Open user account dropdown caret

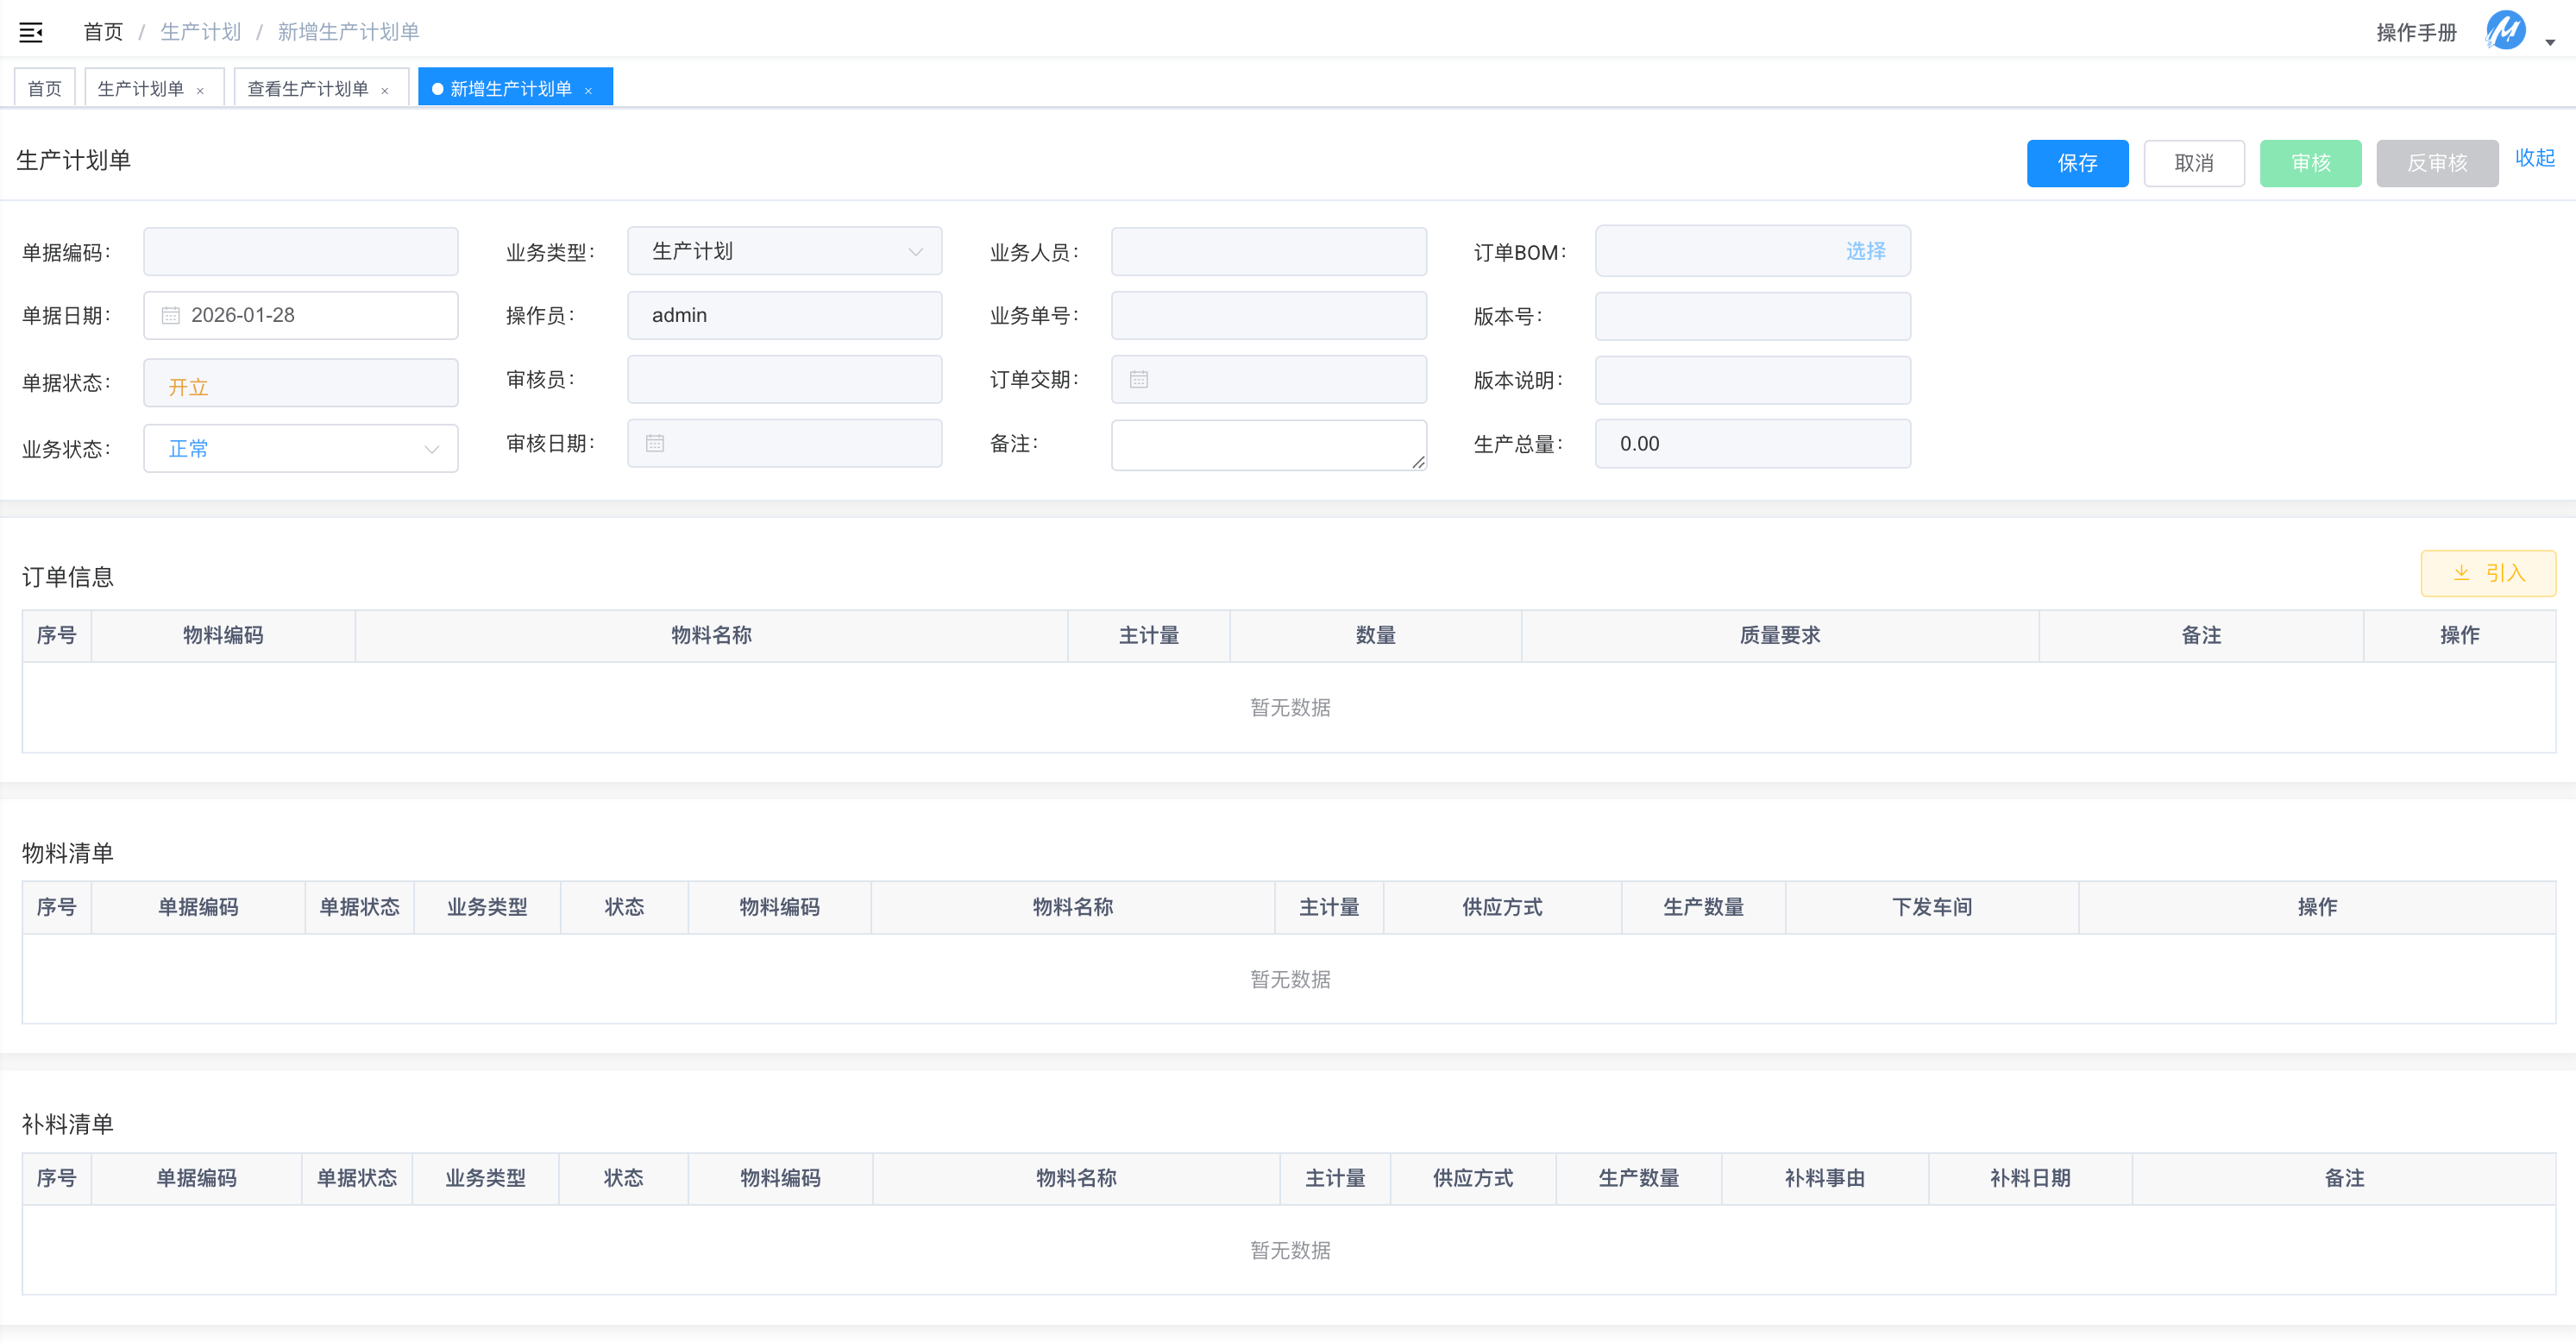pyautogui.click(x=2550, y=42)
